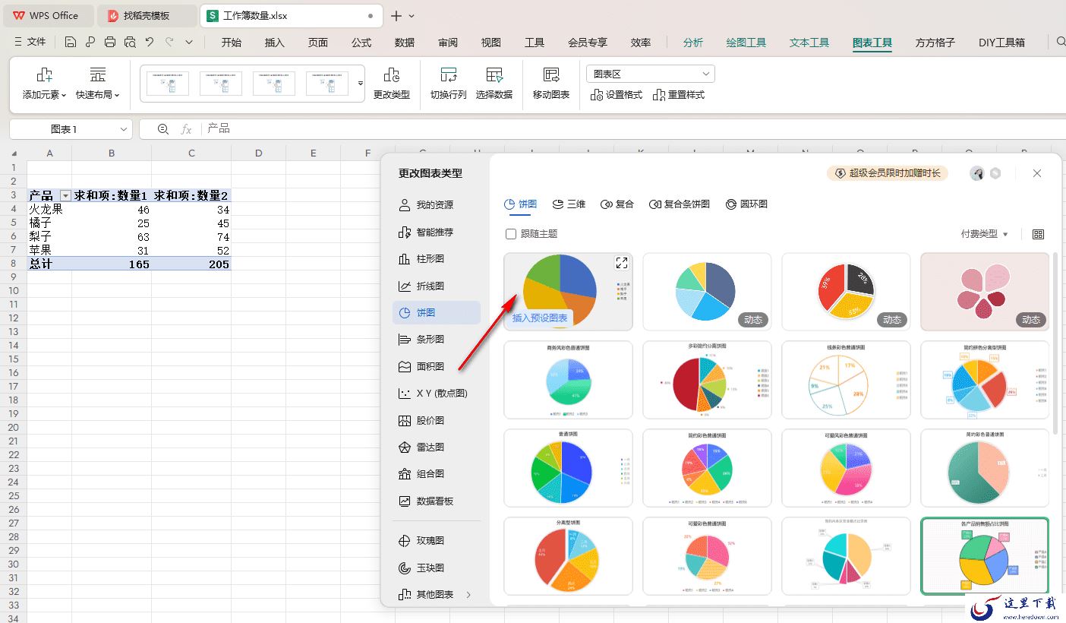Select 我的资源 in chart type sidebar
Viewport: 1066px width, 623px height.
click(x=436, y=205)
